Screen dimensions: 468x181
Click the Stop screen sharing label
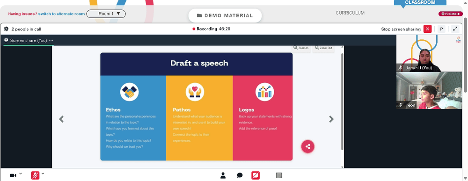click(x=401, y=29)
